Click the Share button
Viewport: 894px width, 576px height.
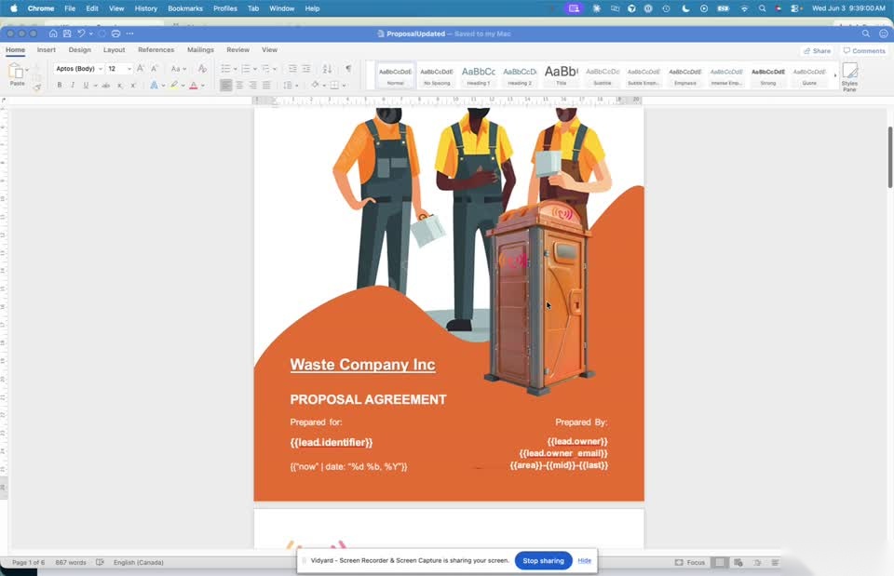(x=817, y=50)
